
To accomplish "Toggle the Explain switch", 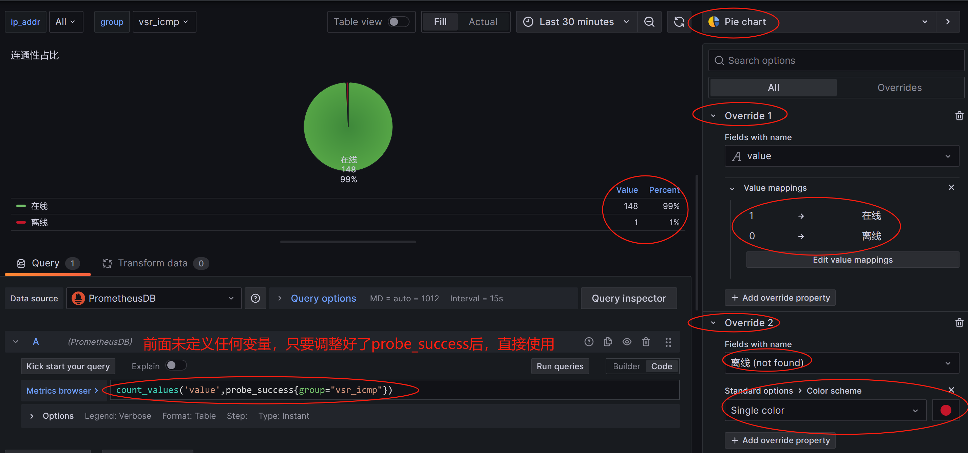I will click(x=176, y=365).
